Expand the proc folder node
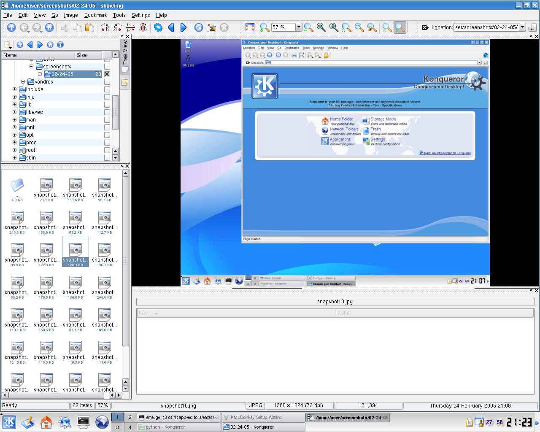Image resolution: width=540 pixels, height=432 pixels. (x=14, y=143)
